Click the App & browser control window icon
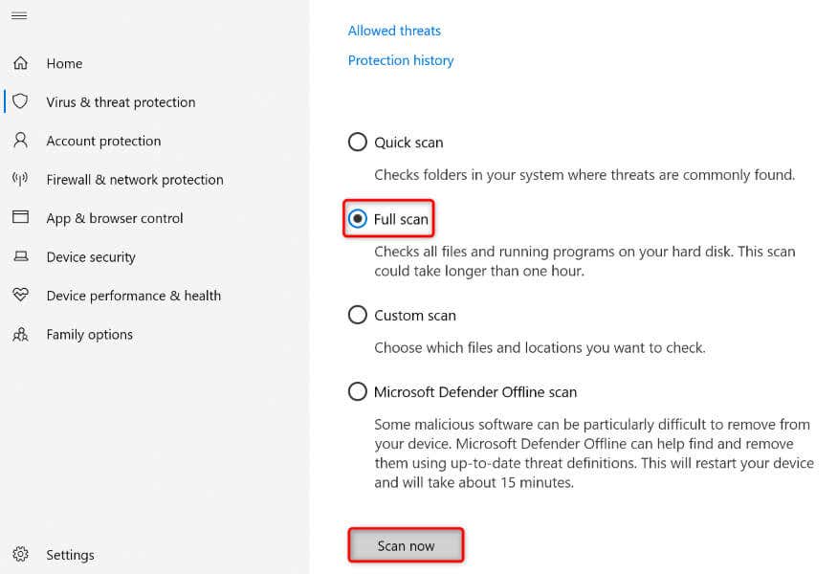The height and width of the screenshot is (574, 838). 20,217
